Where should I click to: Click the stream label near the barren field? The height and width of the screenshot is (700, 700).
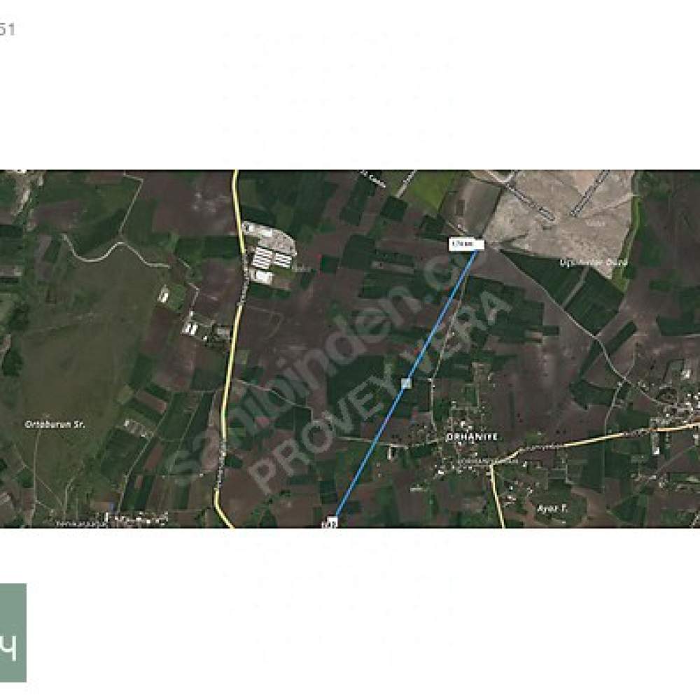tap(594, 262)
